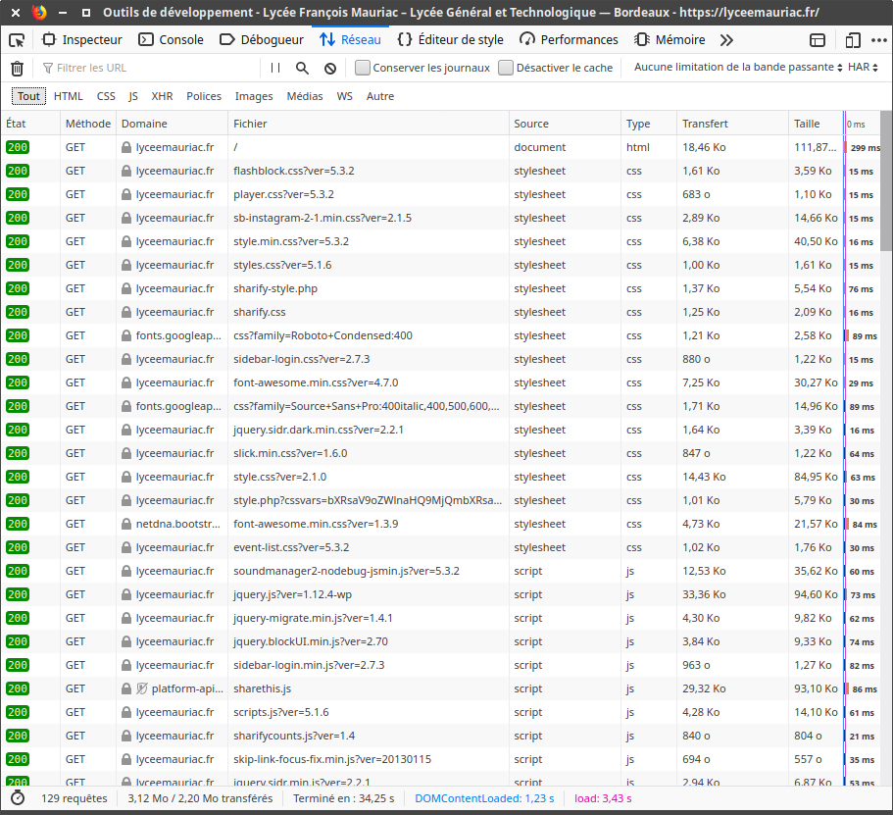Click the Filtrer les URL field
The image size is (893, 815).
point(150,68)
